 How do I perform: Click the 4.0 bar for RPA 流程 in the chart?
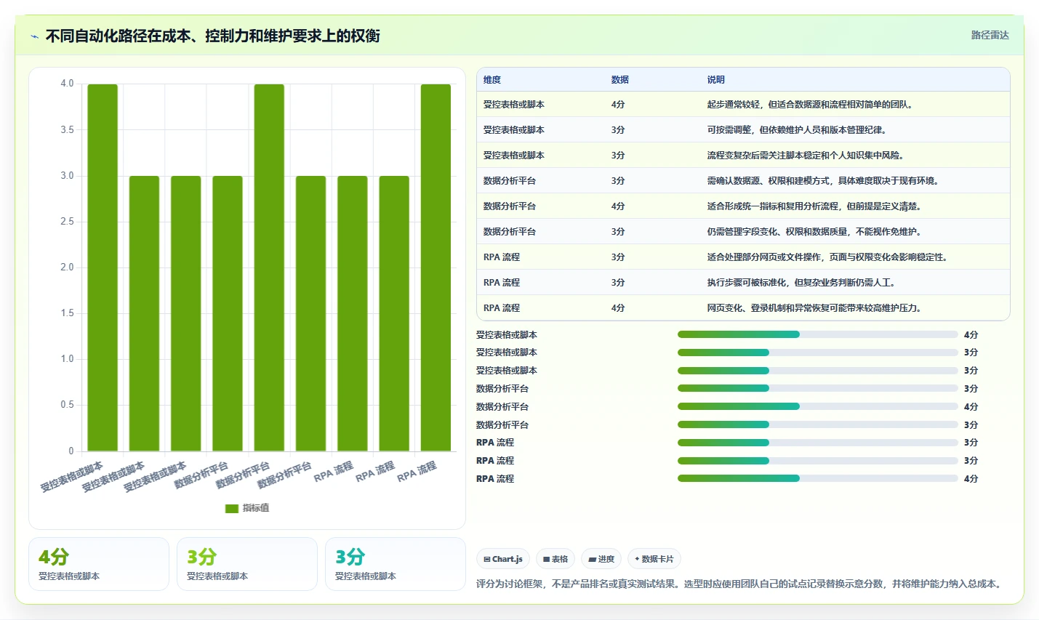[x=436, y=267]
